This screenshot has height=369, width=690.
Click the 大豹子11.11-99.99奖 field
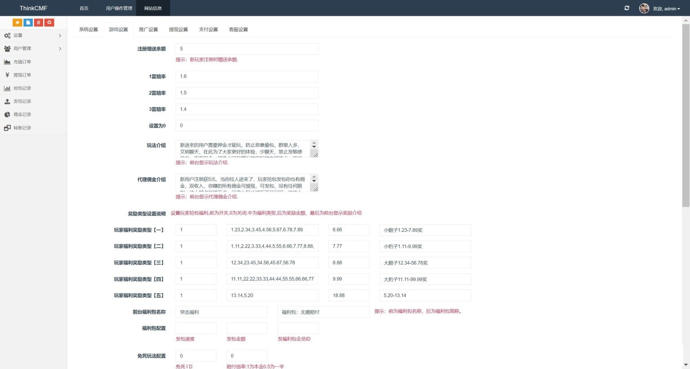(x=425, y=279)
